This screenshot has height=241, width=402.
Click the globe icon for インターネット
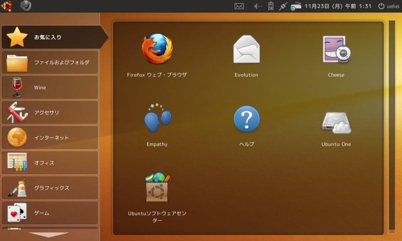tap(17, 137)
